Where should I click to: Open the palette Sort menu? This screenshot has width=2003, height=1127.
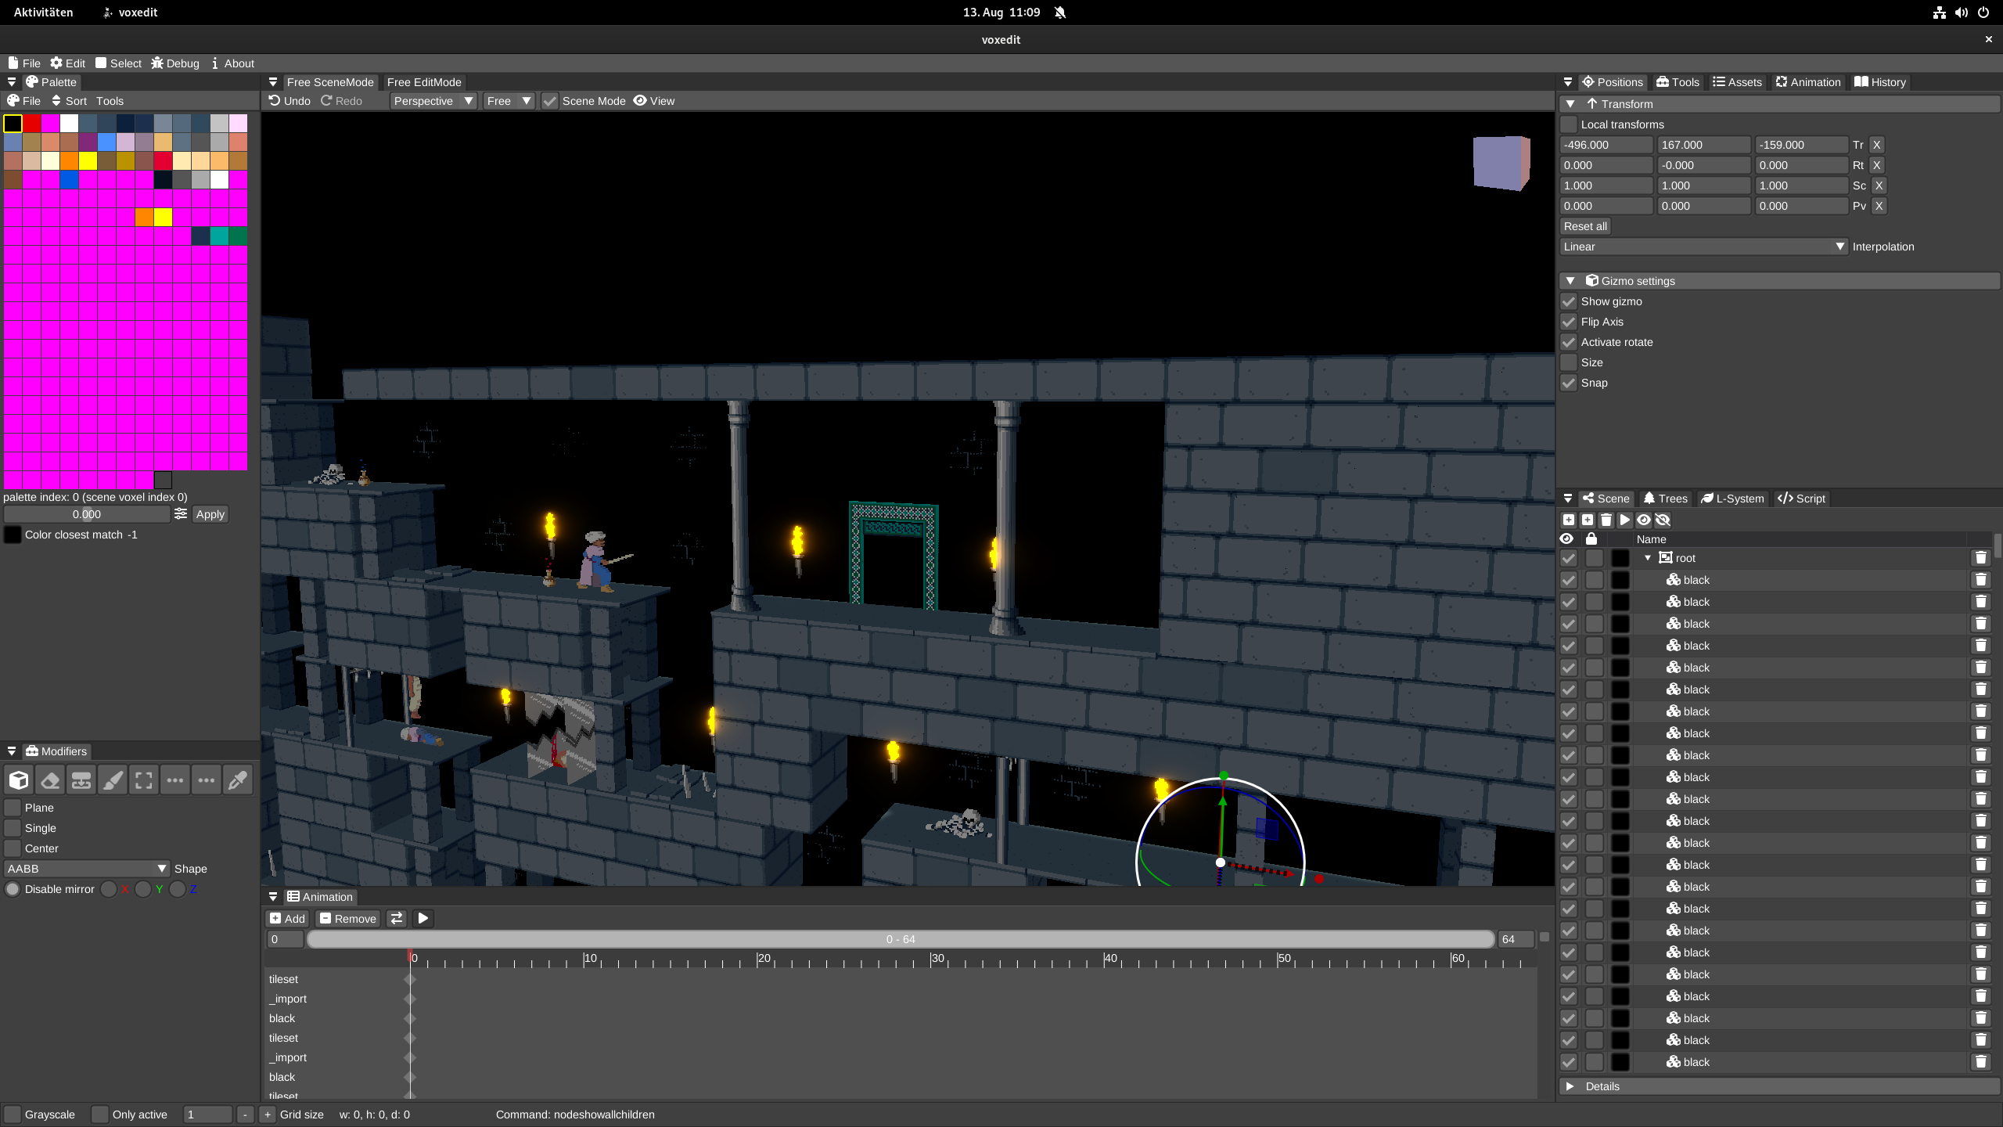pos(69,101)
